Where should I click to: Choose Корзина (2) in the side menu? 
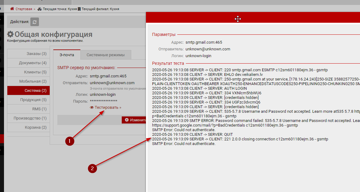pos(36,127)
